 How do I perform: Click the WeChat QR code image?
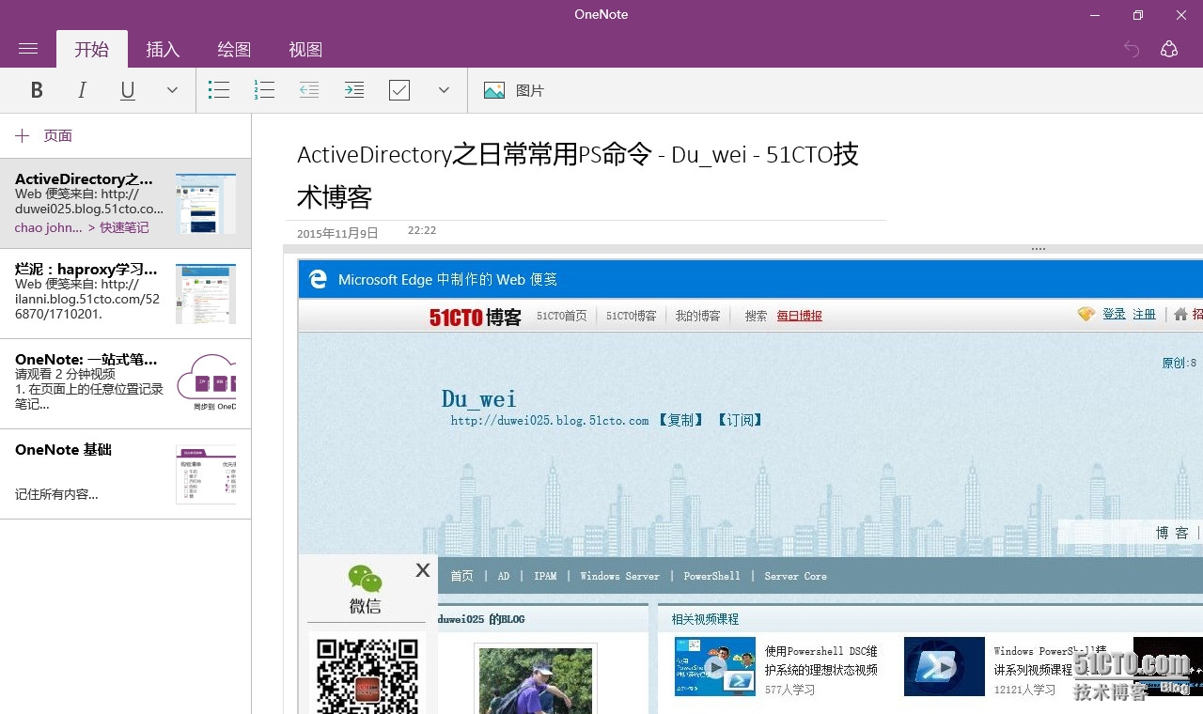pos(367,675)
